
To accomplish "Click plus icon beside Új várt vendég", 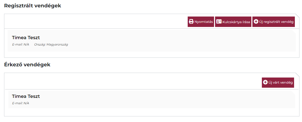I will [265, 82].
